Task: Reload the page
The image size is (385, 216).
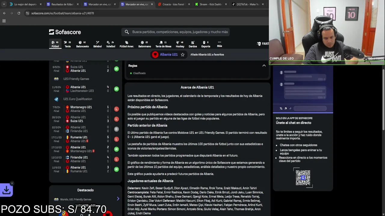Action: pyautogui.click(x=19, y=13)
